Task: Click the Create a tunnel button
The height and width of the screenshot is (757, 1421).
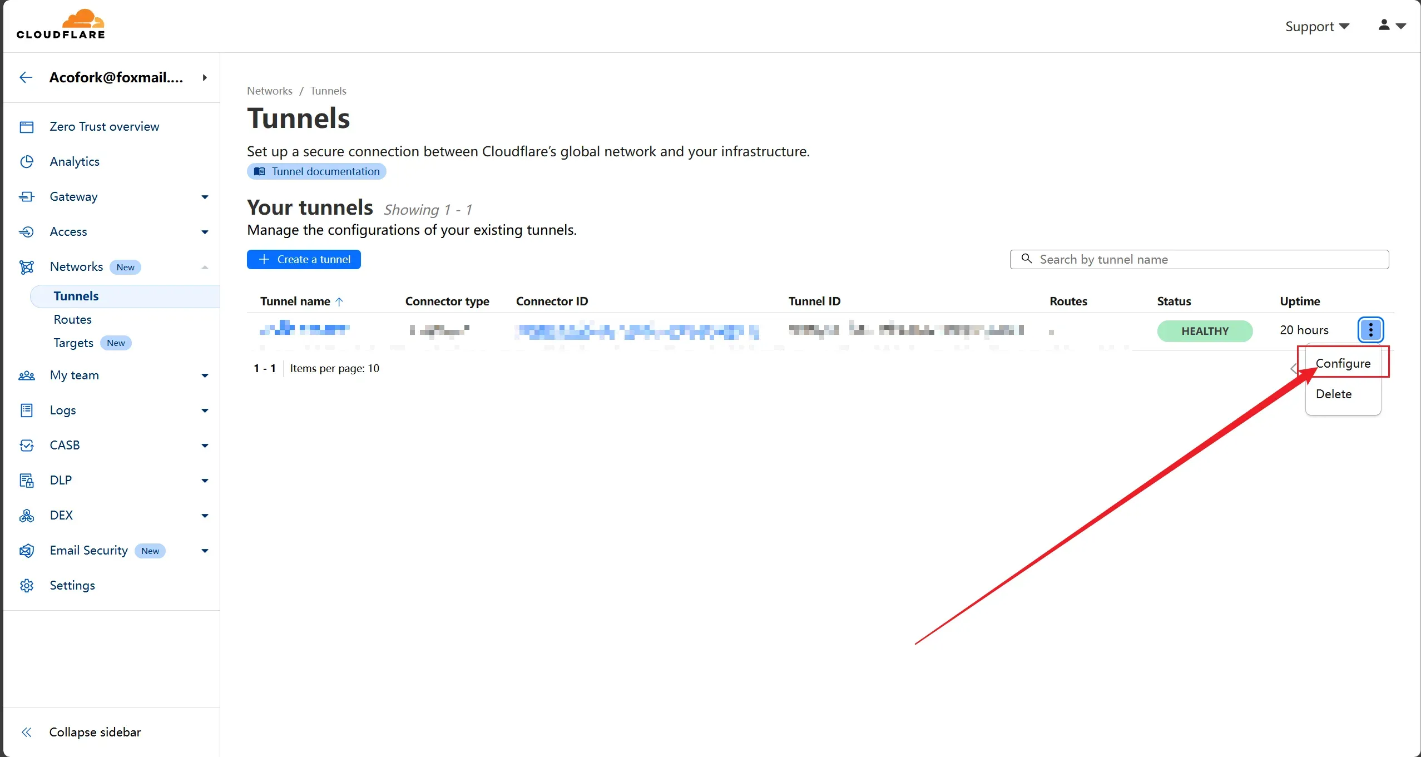Action: [304, 259]
